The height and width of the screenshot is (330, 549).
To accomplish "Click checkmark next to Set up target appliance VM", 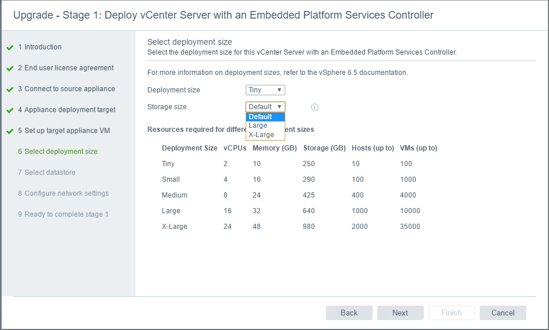I will point(10,131).
